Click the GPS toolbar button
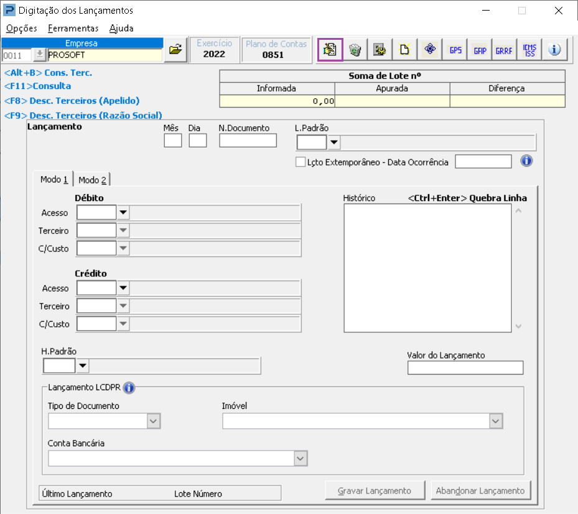578x514 pixels. pyautogui.click(x=455, y=50)
